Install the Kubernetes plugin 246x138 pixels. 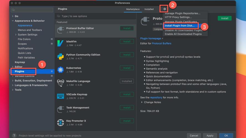[127, 68]
